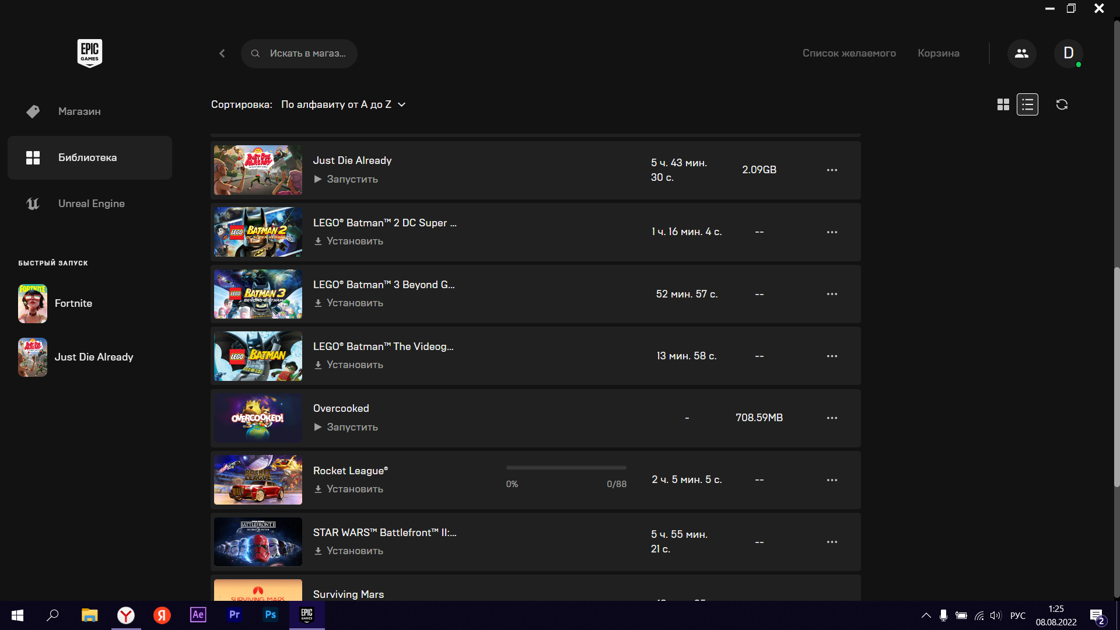Open the sort order dropdown
This screenshot has width=1120, height=630.
point(343,104)
